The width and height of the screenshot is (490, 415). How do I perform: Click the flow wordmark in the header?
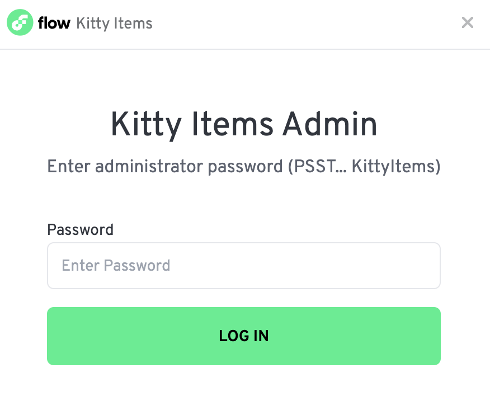[x=54, y=23]
